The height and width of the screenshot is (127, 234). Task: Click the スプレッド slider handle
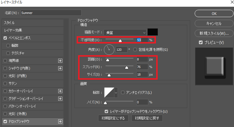[127, 68]
